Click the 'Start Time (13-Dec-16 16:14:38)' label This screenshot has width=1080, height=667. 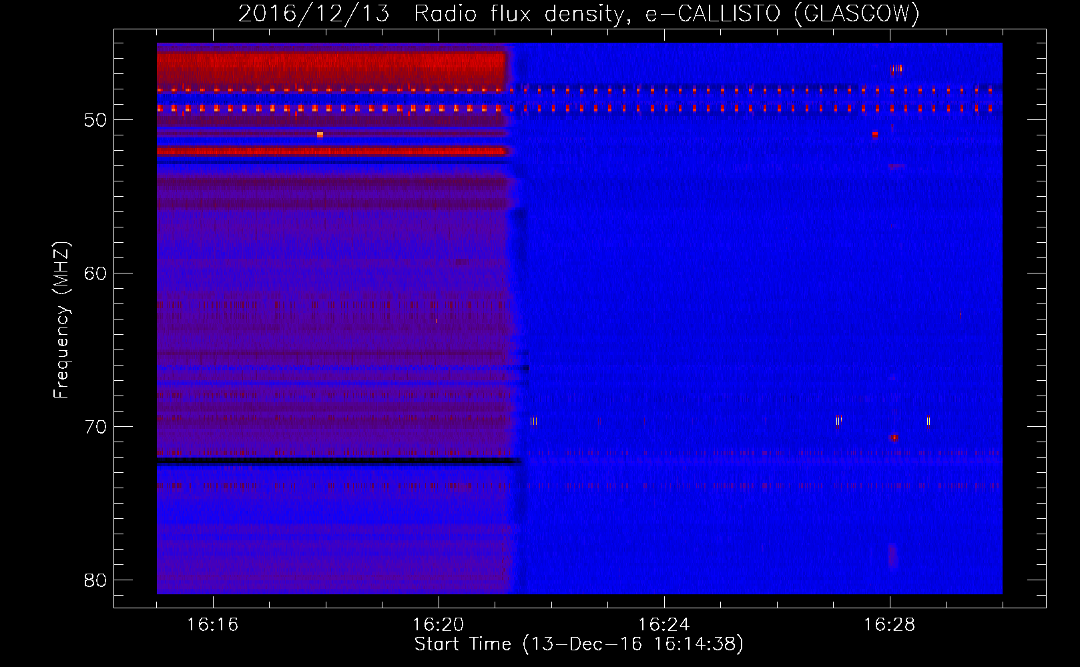[579, 644]
